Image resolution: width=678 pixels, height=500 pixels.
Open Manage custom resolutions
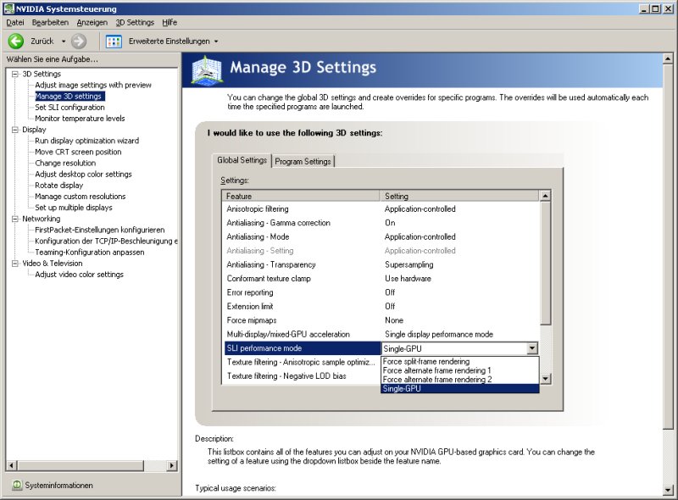point(80,197)
